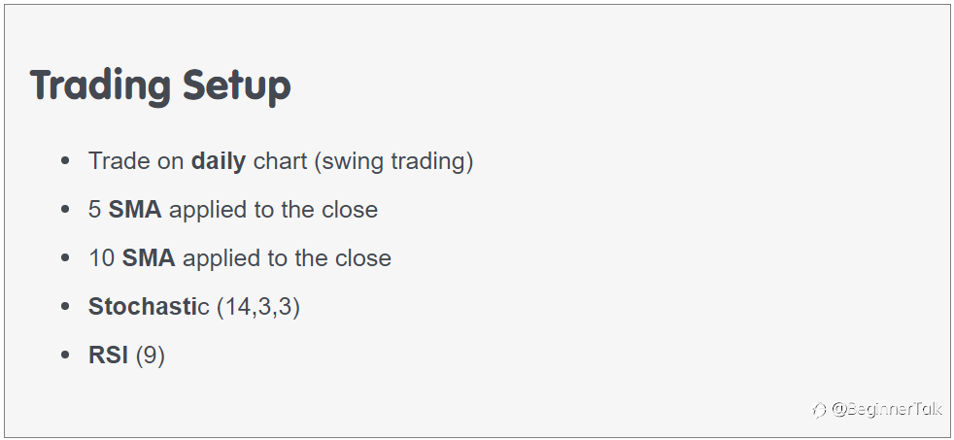
Task: Click bullet point before Trade on daily
Action: click(66, 161)
